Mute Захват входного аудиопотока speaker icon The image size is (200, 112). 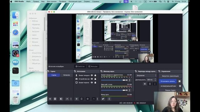[127, 80]
